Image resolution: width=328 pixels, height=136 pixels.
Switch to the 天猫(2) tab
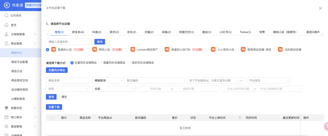pyautogui.click(x=149, y=32)
